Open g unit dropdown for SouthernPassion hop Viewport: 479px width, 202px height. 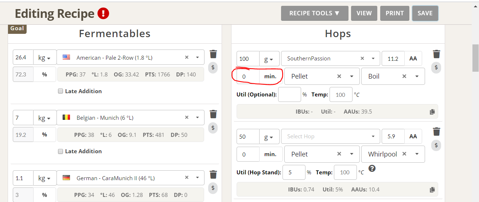point(269,59)
